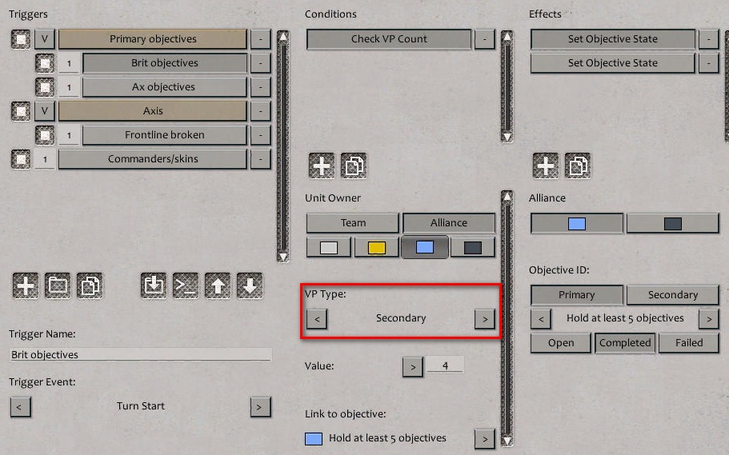The image size is (729, 455).
Task: Add a new effect
Action: pyautogui.click(x=546, y=166)
